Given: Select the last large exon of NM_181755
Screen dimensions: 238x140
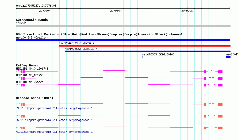Looking at the screenshot, I should coord(220,78).
